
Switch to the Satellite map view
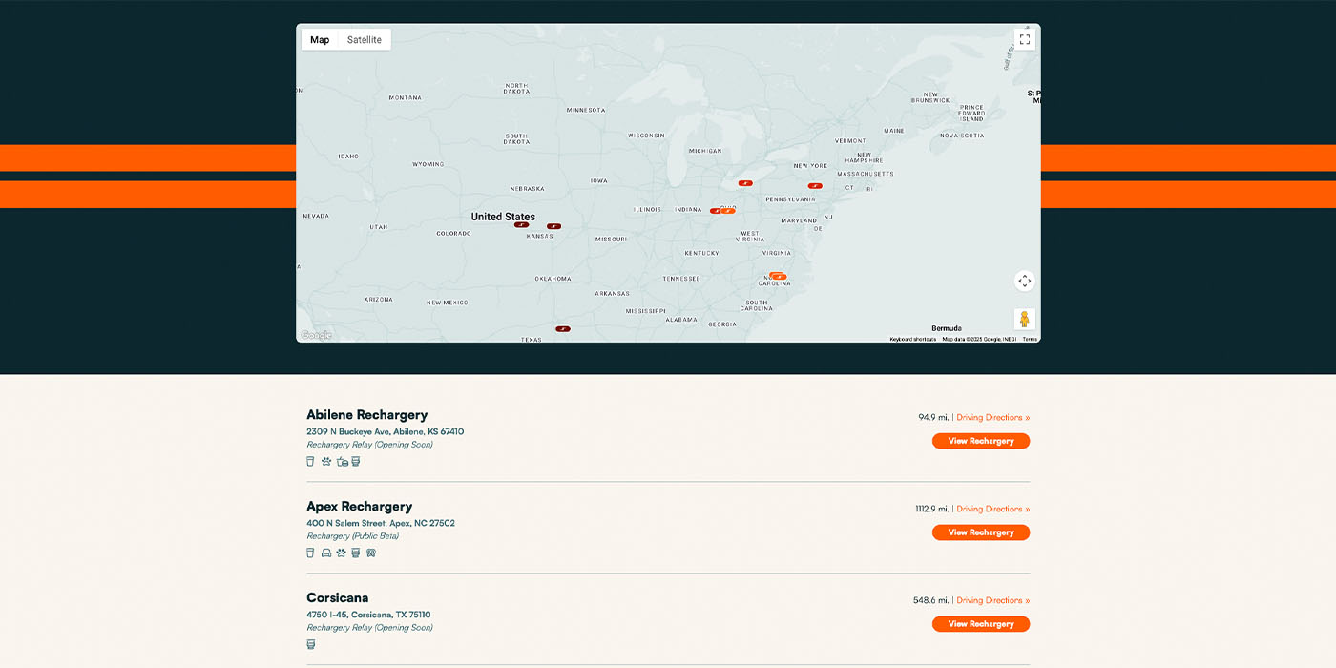tap(365, 39)
